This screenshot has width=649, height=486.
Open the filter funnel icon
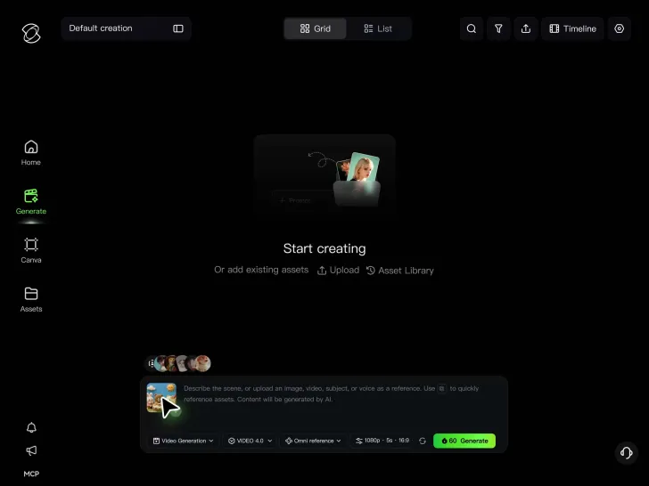(x=498, y=28)
